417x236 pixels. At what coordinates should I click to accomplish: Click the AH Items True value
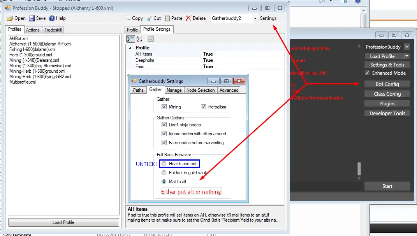pos(208,54)
